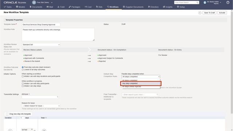Open the Mail navigation menu
The height and width of the screenshot is (131, 233).
(x=50, y=7)
